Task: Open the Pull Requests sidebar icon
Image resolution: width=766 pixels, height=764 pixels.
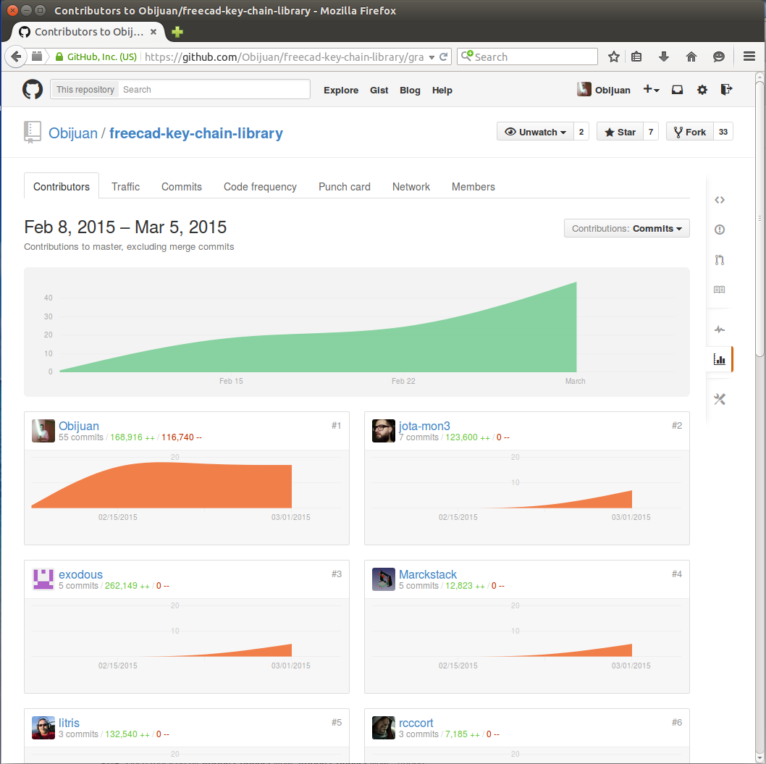Action: [x=719, y=260]
